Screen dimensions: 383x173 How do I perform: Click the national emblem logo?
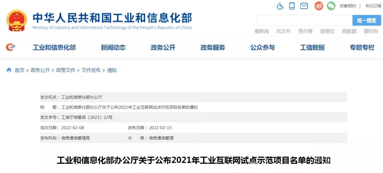pyautogui.click(x=17, y=21)
